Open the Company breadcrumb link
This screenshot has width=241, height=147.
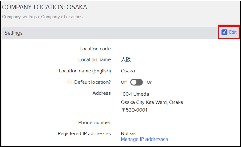coord(50,17)
